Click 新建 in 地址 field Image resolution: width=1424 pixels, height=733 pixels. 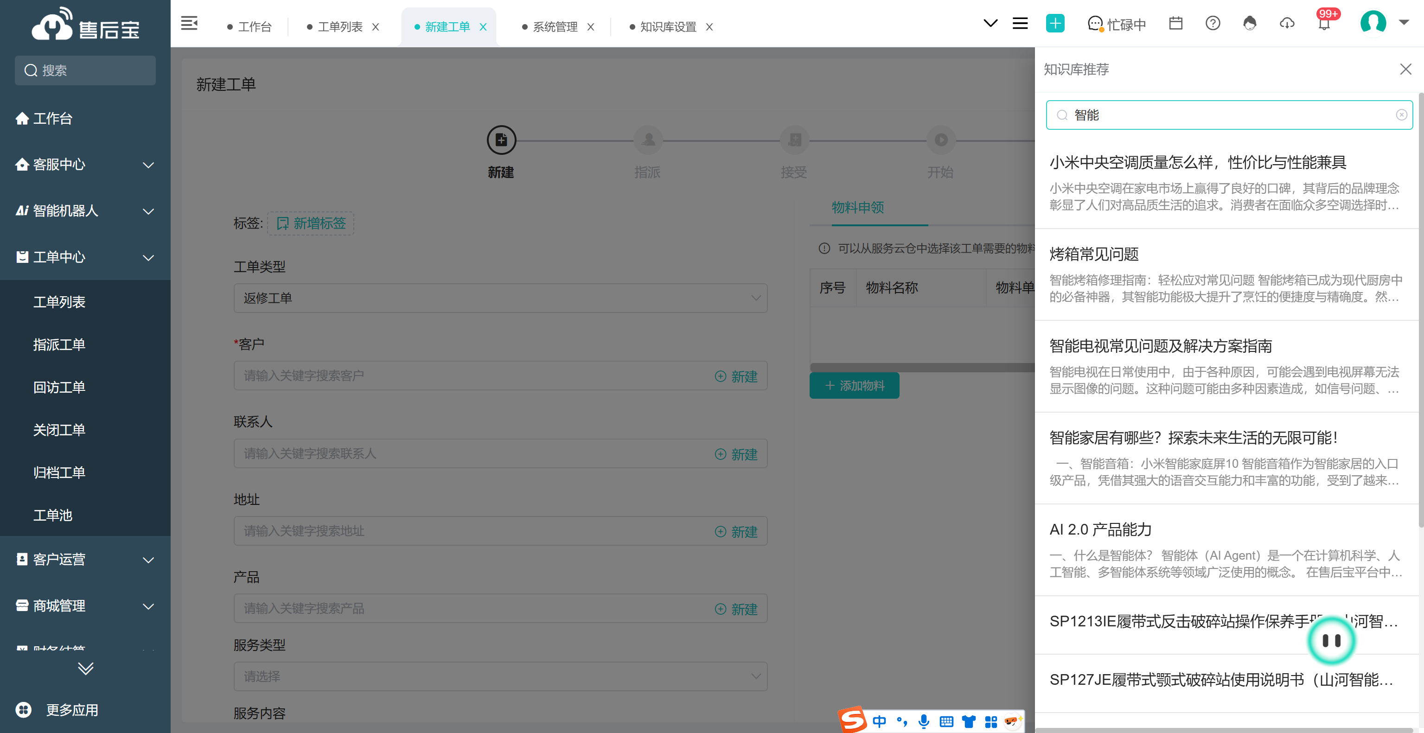point(736,532)
